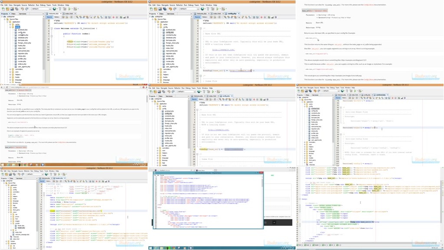The width and height of the screenshot is (444, 250).
Task: Select the config.php editor tab in top-center window
Action: [232, 13]
